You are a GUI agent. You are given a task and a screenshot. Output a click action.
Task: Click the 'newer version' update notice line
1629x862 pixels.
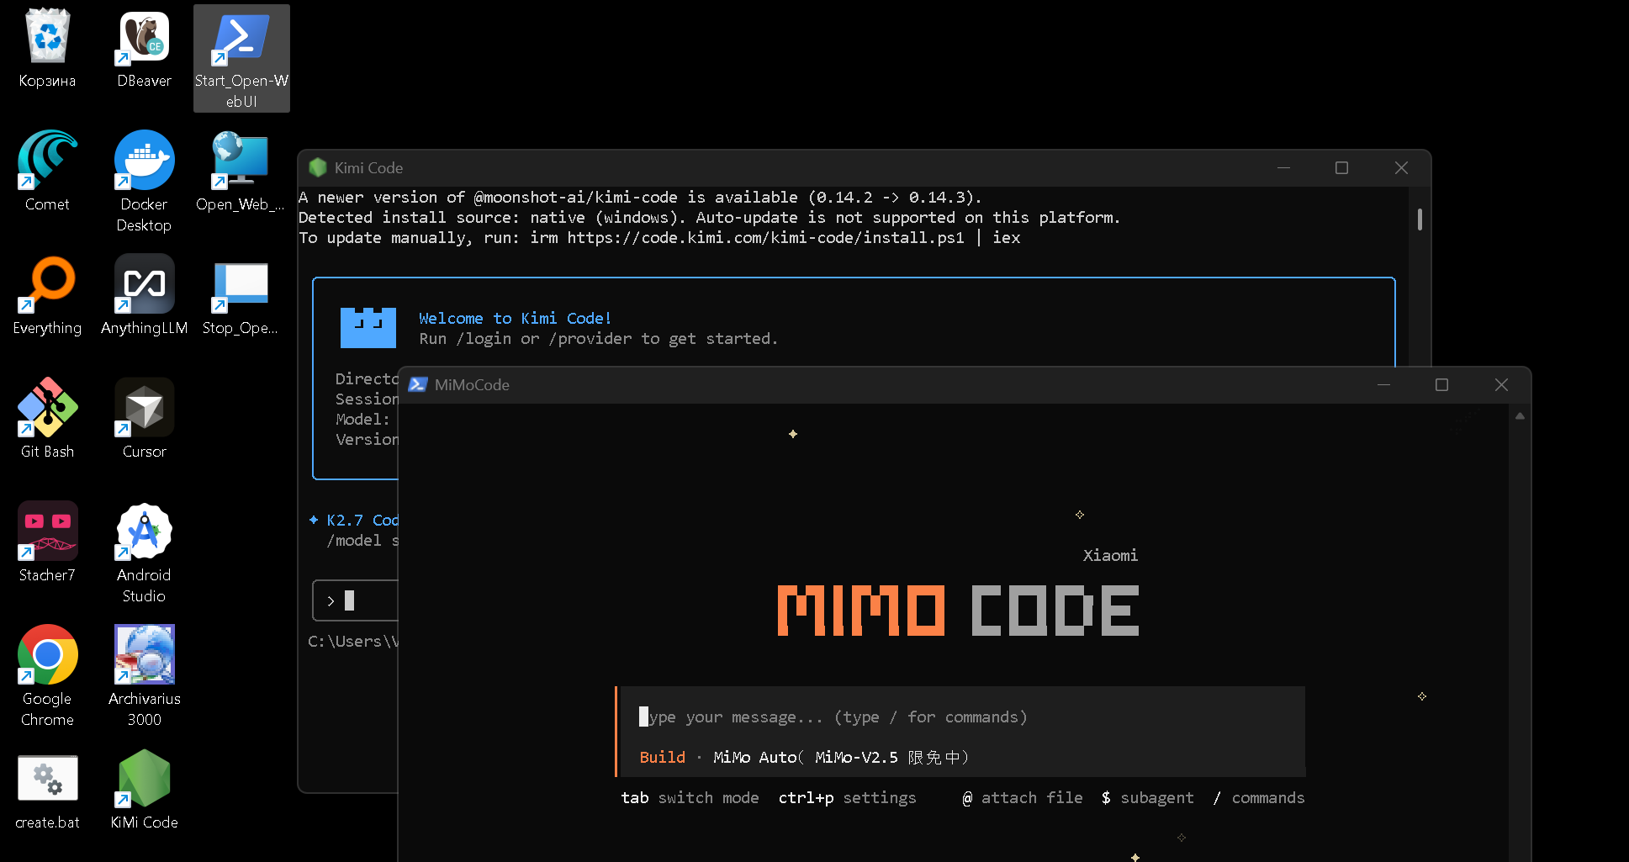coord(640,197)
